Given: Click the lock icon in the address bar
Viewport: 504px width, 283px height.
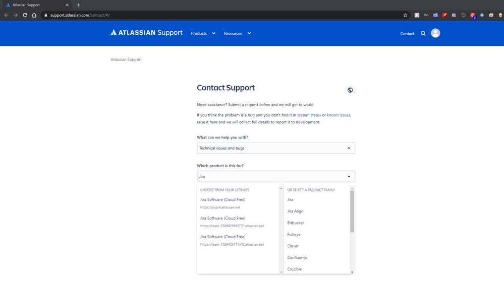Looking at the screenshot, I should tap(46, 15).
